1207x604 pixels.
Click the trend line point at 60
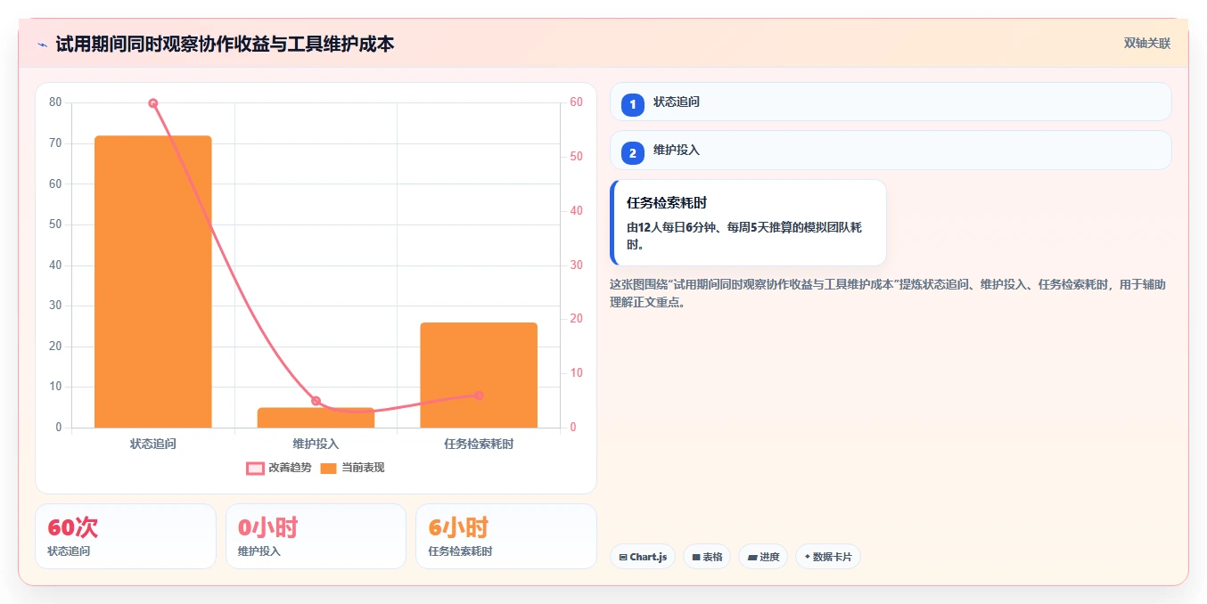tap(153, 103)
